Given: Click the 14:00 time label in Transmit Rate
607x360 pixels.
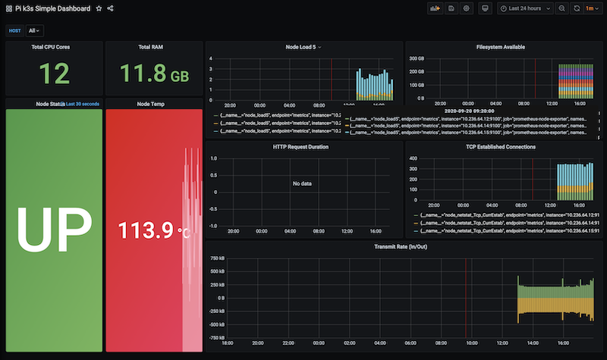Looking at the screenshot, I should point(533,343).
